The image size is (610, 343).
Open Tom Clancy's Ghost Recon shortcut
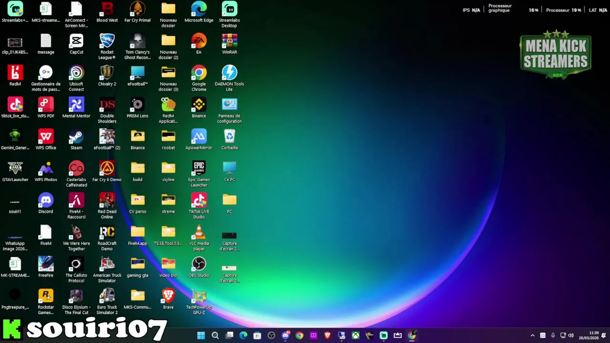click(x=137, y=47)
